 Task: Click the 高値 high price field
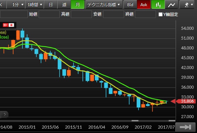pos(81,14)
